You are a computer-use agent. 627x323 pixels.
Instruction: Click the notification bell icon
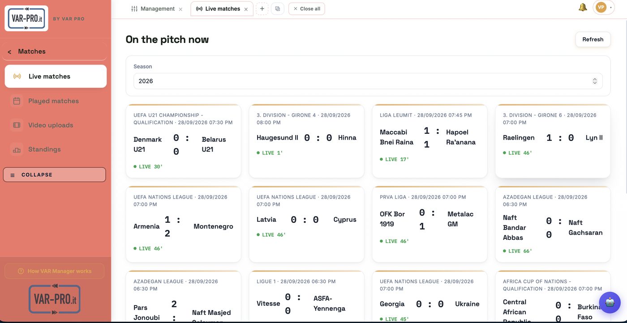[583, 7]
